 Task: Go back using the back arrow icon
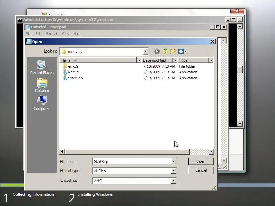tap(157, 51)
